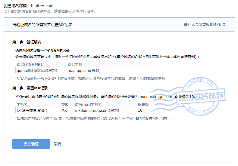
Task: Click the 第二步：设置MX记录 heading
Action: tap(30, 88)
